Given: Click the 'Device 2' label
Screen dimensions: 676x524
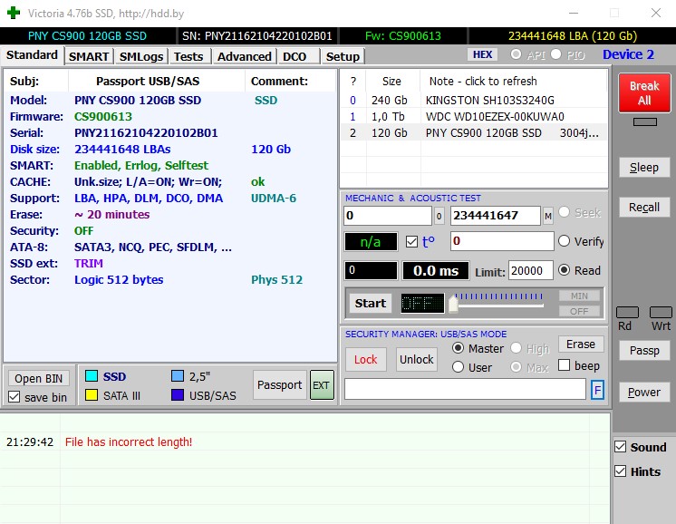Looking at the screenshot, I should (628, 54).
